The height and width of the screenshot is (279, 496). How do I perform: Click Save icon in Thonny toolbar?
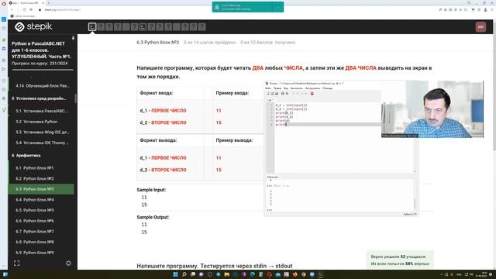tap(276, 94)
